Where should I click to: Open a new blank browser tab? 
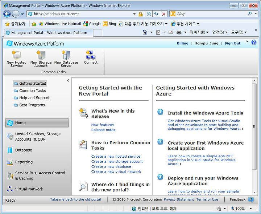(98, 33)
